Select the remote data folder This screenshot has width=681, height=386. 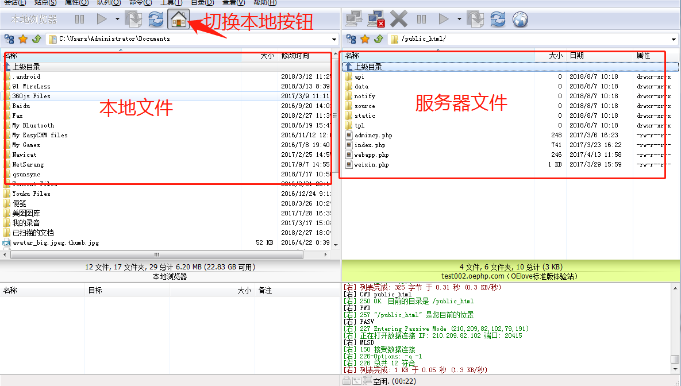click(361, 86)
